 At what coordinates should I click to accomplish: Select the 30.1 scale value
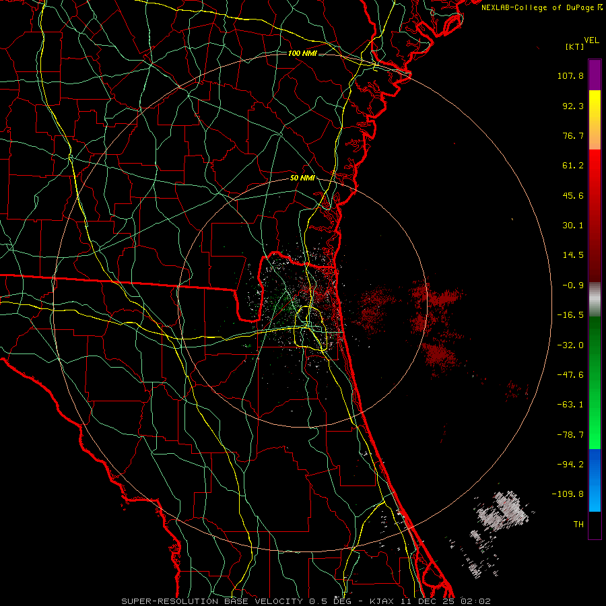pyautogui.click(x=573, y=226)
